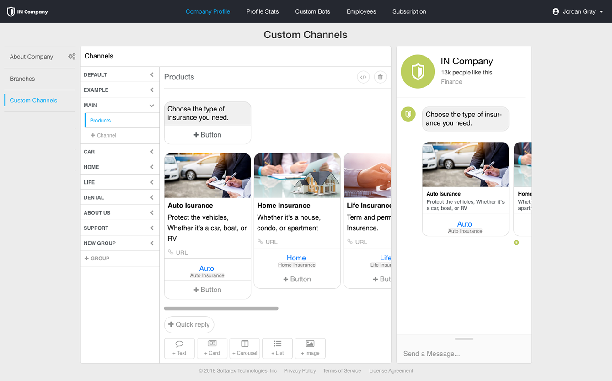612x381 pixels.
Task: Click the green IN Company profile avatar
Action: (418, 72)
